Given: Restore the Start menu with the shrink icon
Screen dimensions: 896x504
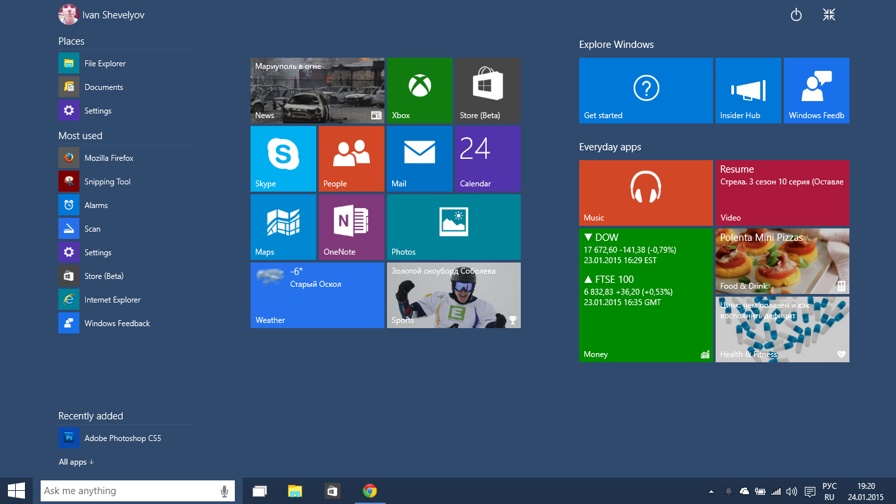Looking at the screenshot, I should tap(829, 14).
